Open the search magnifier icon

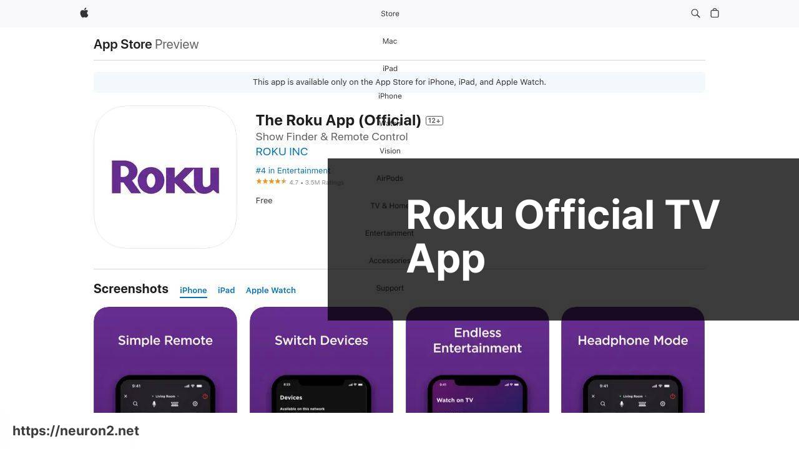click(695, 13)
